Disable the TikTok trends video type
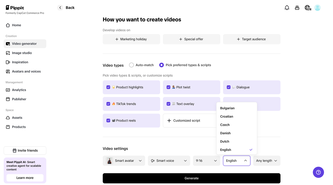The height and width of the screenshot is (185, 333). [108, 104]
